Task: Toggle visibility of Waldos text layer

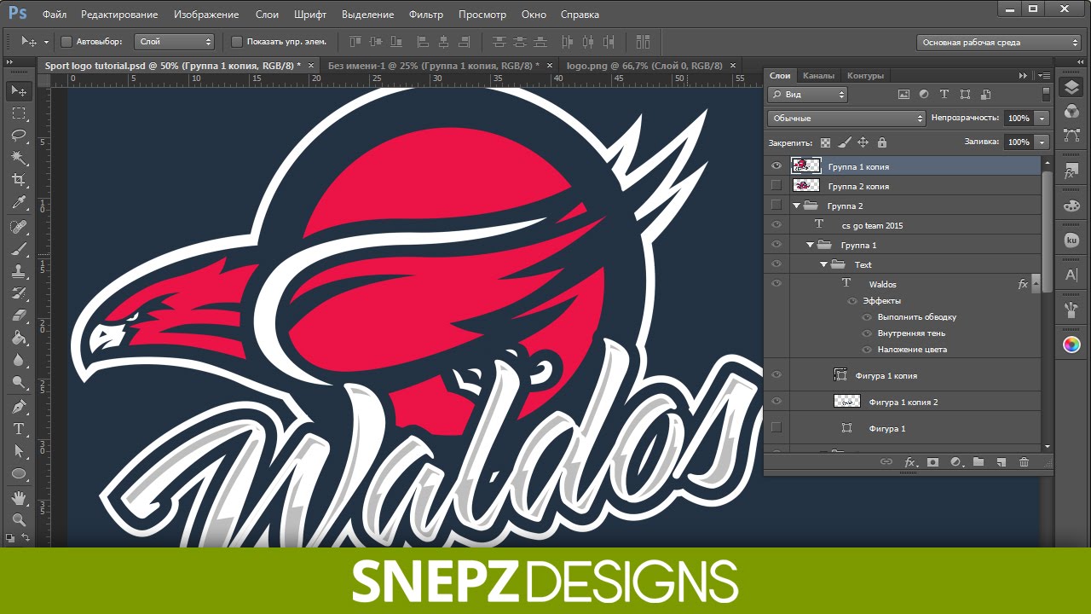Action: pyautogui.click(x=776, y=284)
